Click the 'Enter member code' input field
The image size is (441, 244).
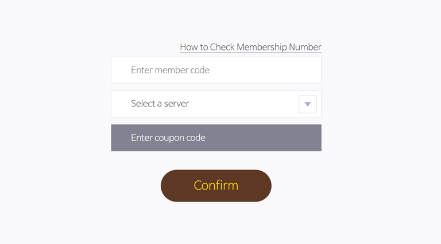pyautogui.click(x=216, y=70)
